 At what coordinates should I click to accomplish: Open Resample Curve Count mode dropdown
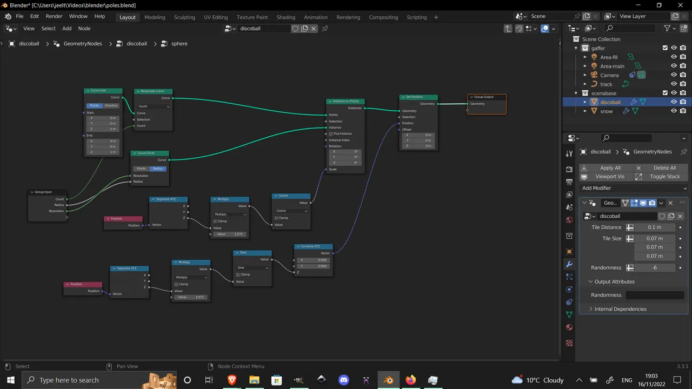[154, 106]
